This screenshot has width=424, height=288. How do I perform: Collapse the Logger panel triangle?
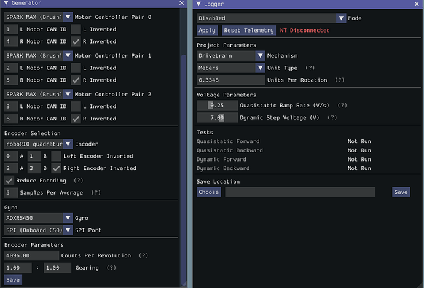pyautogui.click(x=198, y=4)
